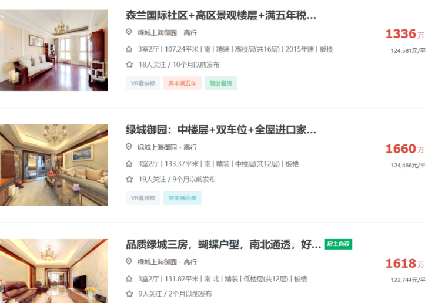
Task: Click star follow icon next to 19人关注
Action: [129, 179]
